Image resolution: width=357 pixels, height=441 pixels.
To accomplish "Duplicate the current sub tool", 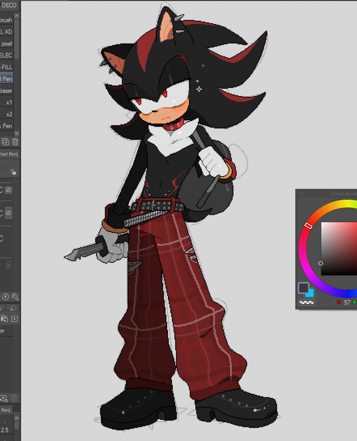I will point(5,142).
